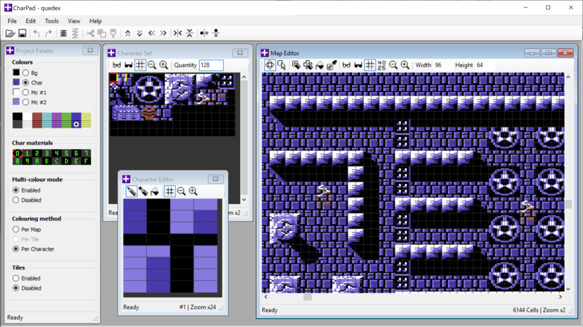The image size is (583, 327).
Task: Cut selection with the scissors icon
Action: (x=90, y=34)
